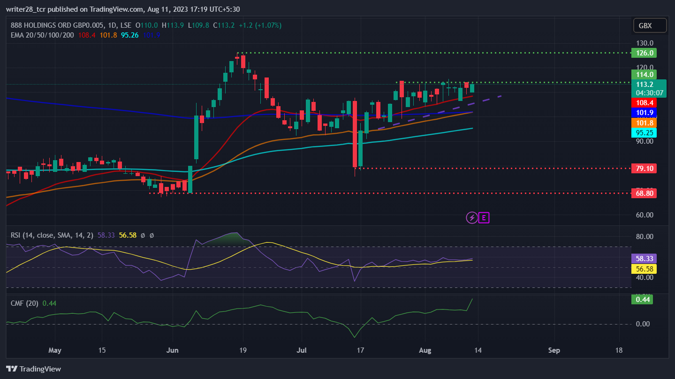Screen dimensions: 675x379
Task: Click the low price L109.8 in the header
Action: coord(199,25)
